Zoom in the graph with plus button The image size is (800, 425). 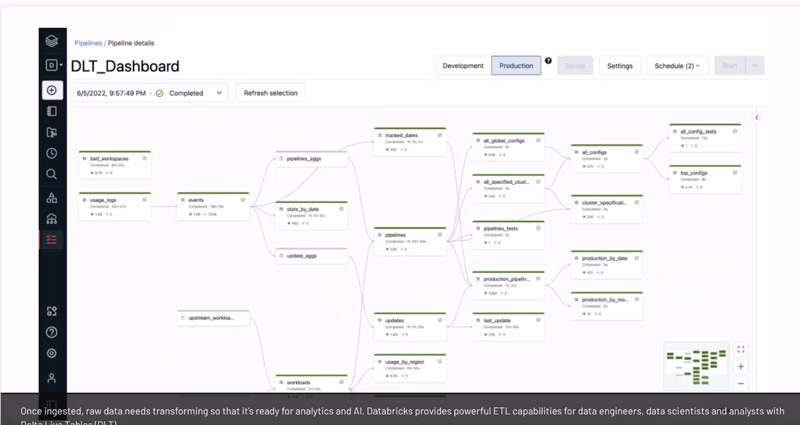pyautogui.click(x=741, y=366)
